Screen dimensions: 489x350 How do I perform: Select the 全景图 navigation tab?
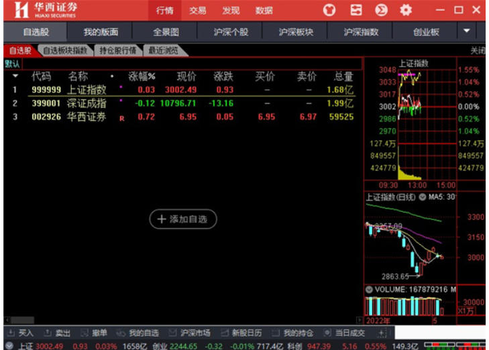(166, 32)
